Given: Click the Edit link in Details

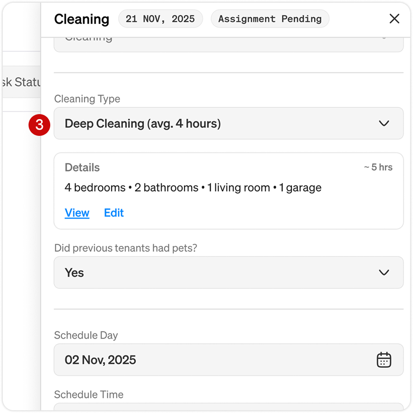Looking at the screenshot, I should tap(114, 213).
